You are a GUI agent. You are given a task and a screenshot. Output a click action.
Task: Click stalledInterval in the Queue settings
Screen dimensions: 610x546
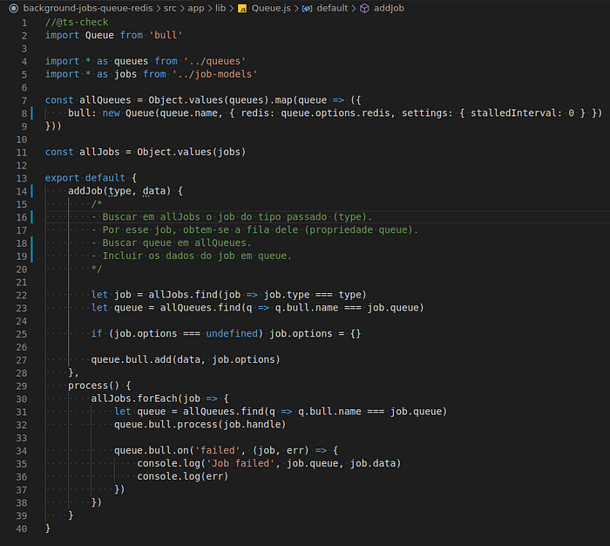pyautogui.click(x=516, y=113)
